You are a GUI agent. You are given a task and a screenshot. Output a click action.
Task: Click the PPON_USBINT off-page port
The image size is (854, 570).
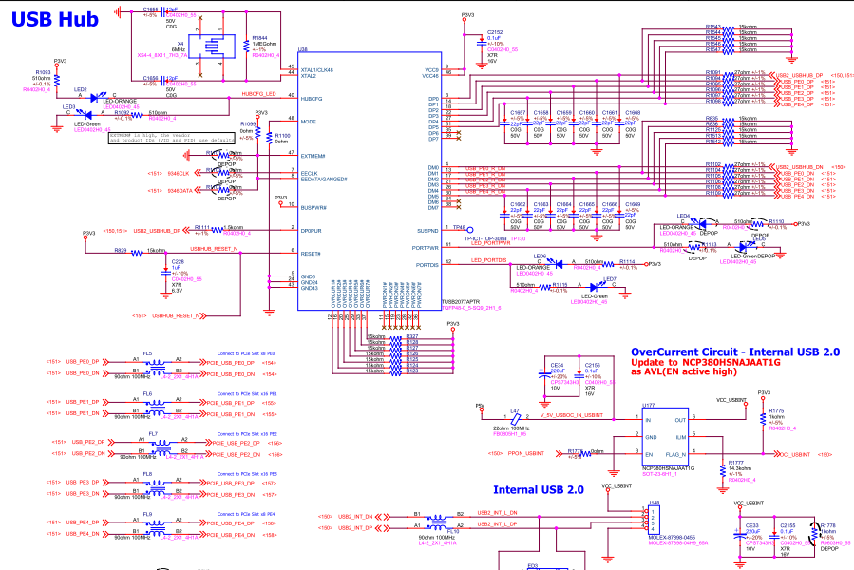(526, 453)
